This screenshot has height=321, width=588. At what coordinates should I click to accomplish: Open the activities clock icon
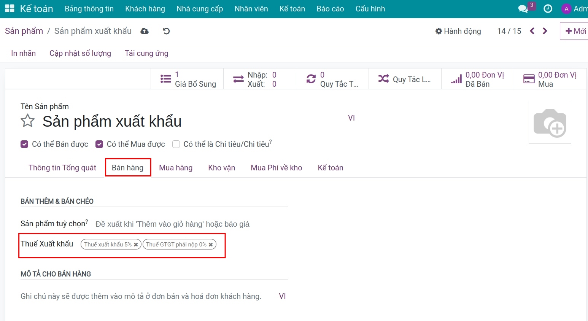548,9
